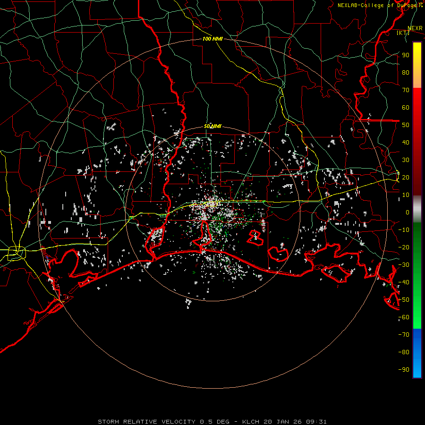
Task: Select the -90 value on velocity scale
Action: pos(404,370)
